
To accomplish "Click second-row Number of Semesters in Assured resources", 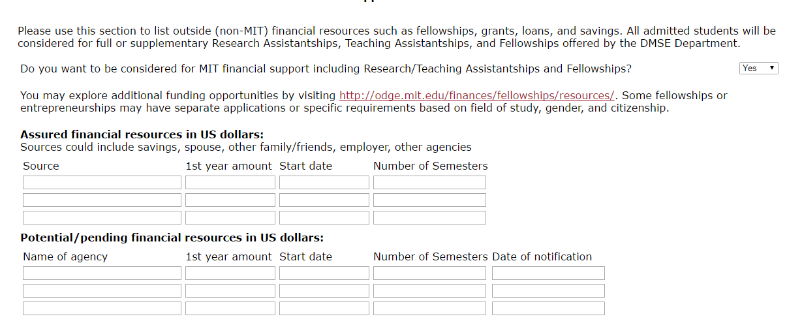I will click(429, 200).
